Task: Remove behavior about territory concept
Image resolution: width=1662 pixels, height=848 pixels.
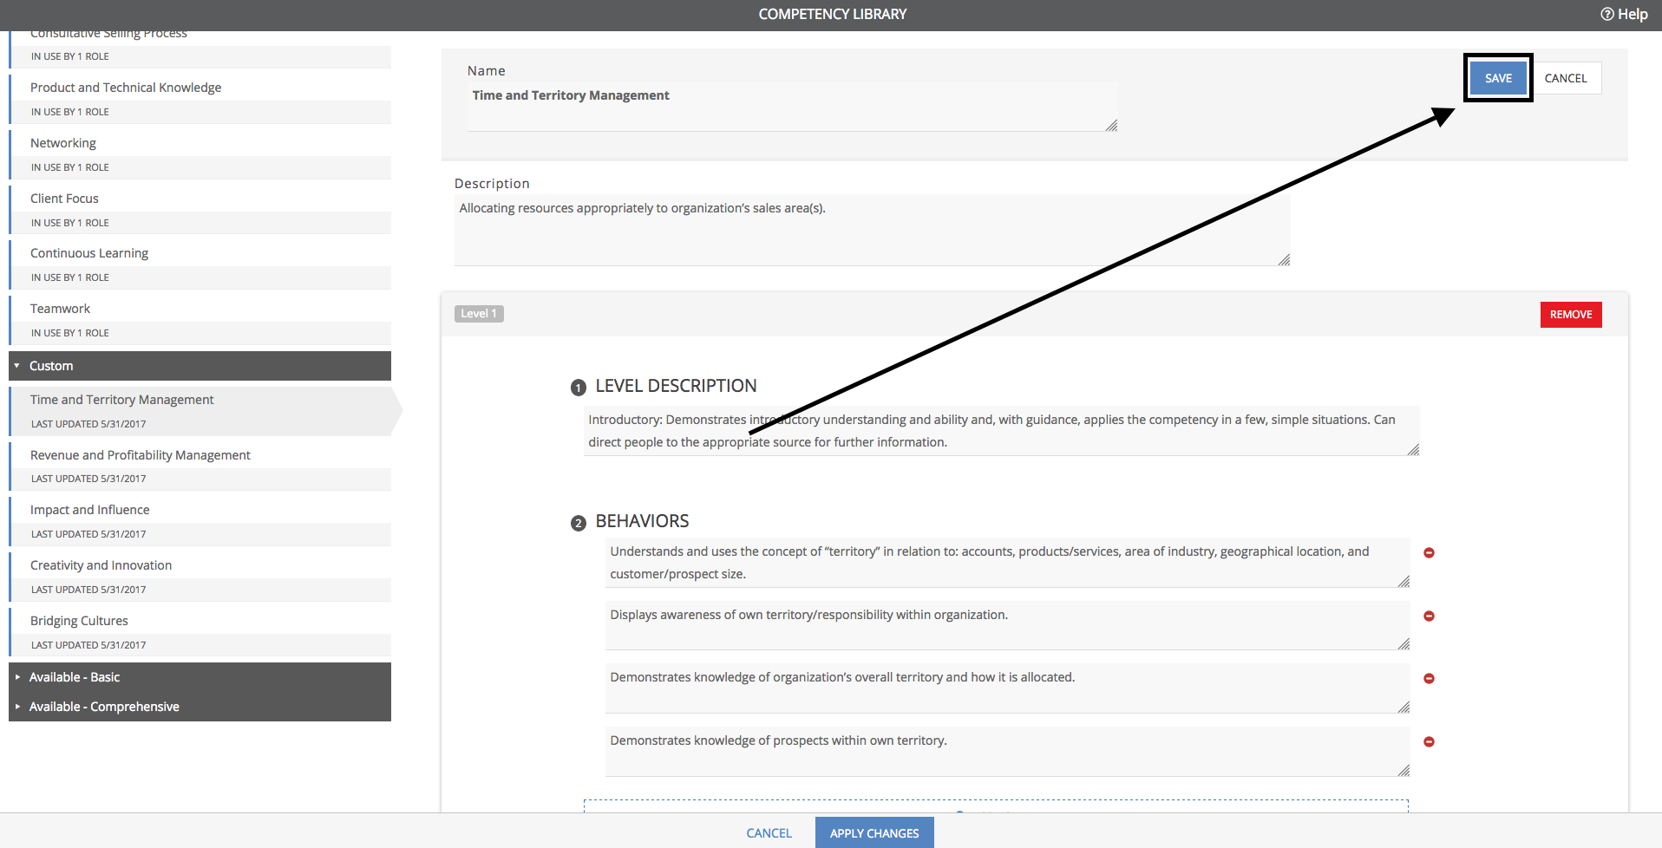Action: pos(1429,552)
